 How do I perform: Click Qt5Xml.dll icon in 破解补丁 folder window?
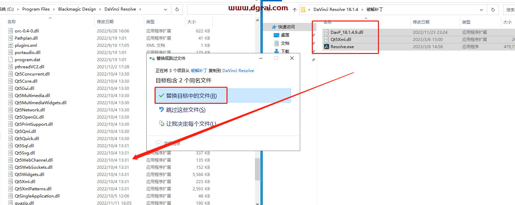[x=327, y=39]
